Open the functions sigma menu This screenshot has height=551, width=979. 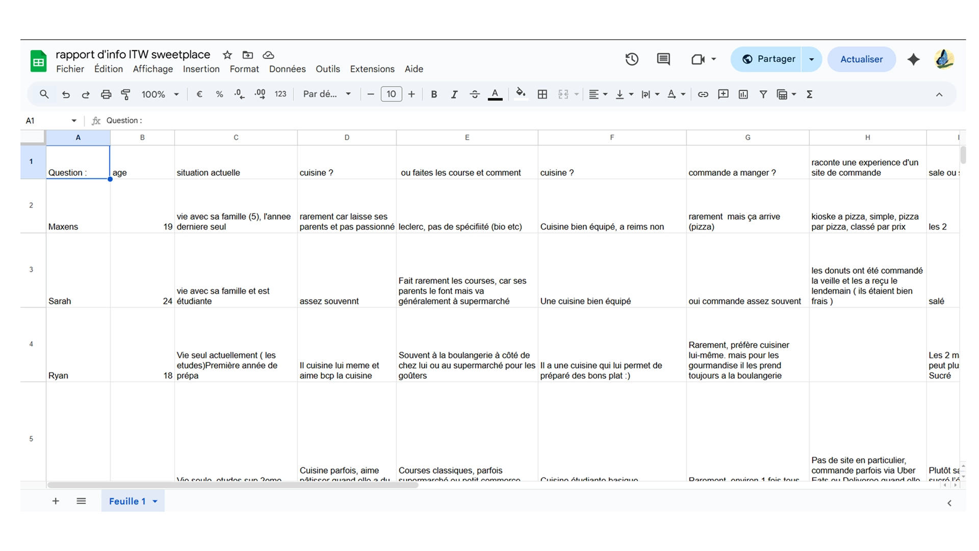pyautogui.click(x=809, y=94)
